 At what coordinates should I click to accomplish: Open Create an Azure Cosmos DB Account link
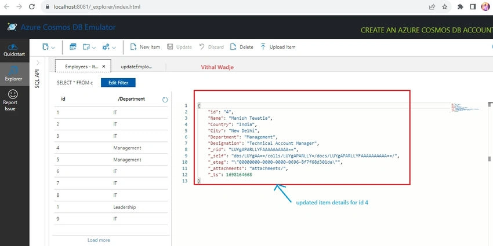426,31
